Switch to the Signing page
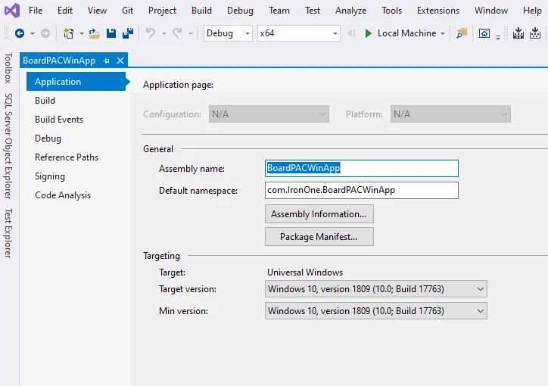 [50, 176]
